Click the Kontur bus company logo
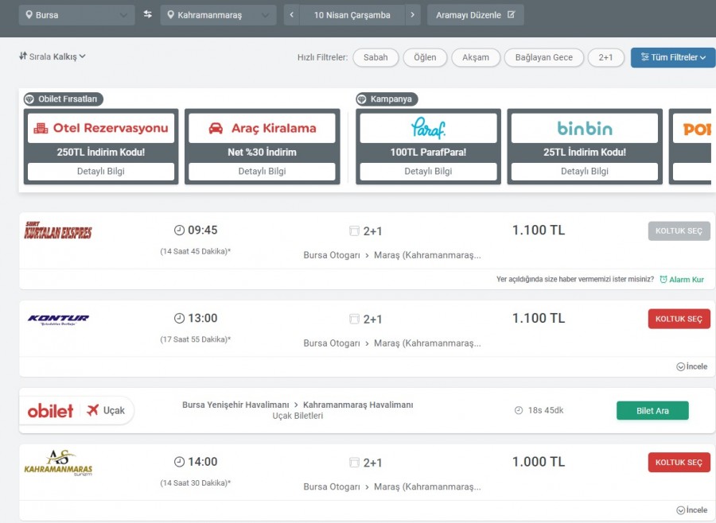Image resolution: width=716 pixels, height=523 pixels. (58, 320)
